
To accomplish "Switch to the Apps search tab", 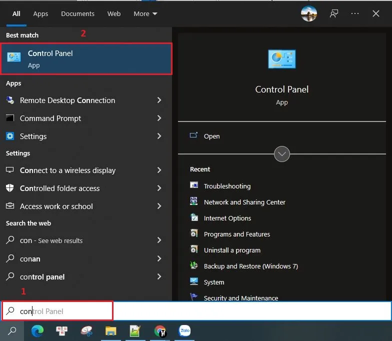I will click(x=40, y=13).
